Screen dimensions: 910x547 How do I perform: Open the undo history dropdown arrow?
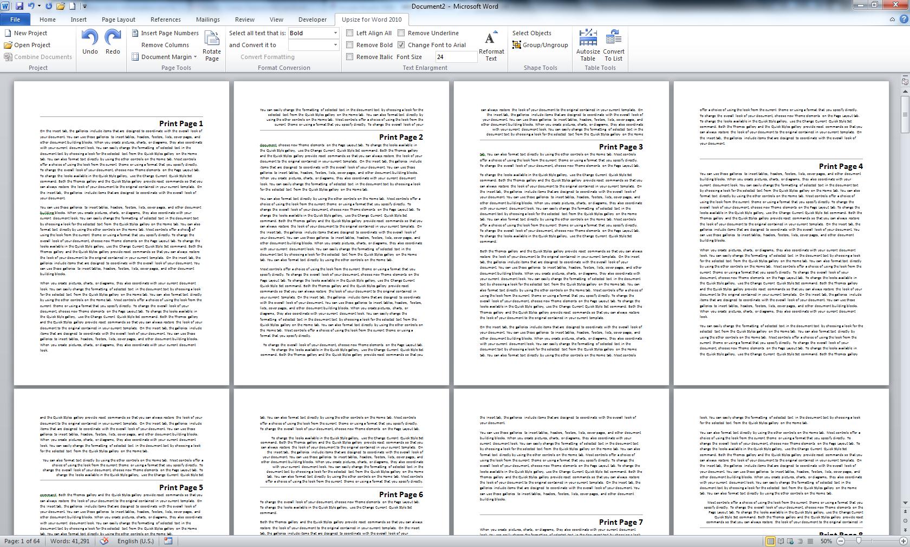click(x=39, y=6)
